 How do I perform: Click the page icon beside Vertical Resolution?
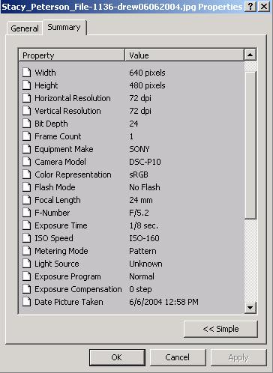click(27, 111)
